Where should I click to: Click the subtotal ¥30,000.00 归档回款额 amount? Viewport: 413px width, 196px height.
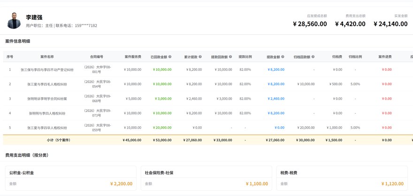(305, 140)
